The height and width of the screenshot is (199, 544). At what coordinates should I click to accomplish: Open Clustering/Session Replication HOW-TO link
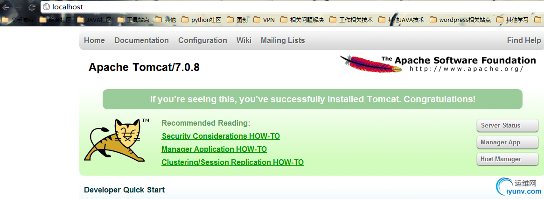(232, 162)
